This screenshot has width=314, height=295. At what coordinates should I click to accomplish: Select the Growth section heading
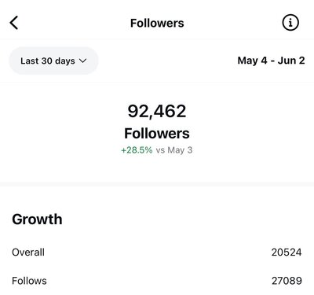click(x=37, y=219)
